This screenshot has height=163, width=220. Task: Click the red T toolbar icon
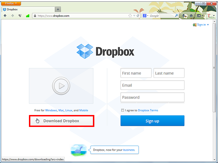(209, 16)
